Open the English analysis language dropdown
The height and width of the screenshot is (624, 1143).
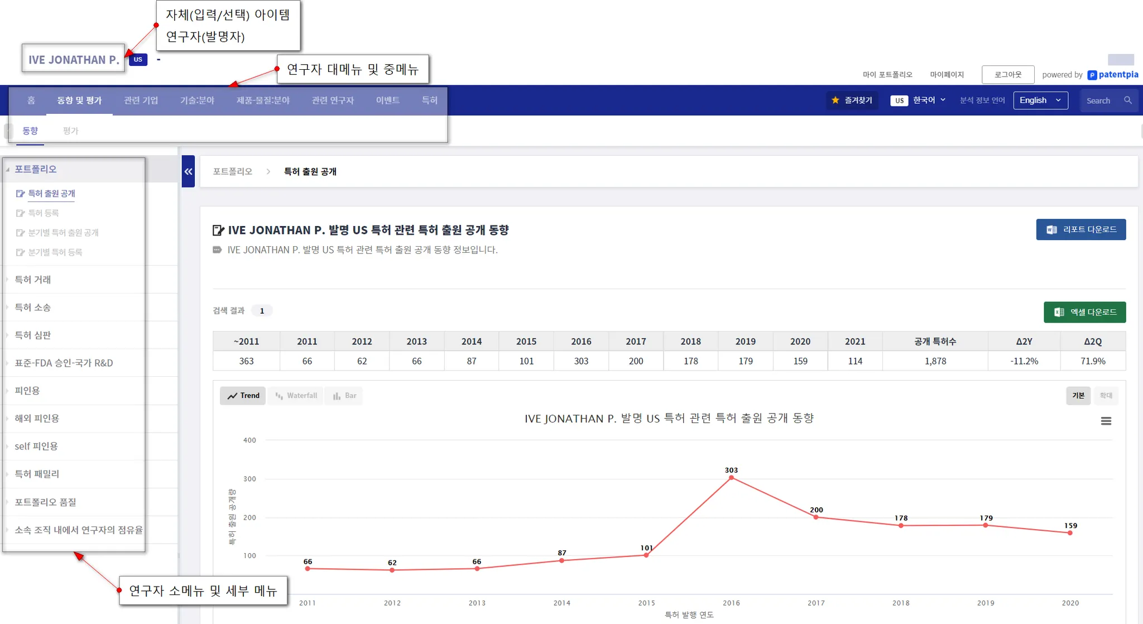[1040, 100]
